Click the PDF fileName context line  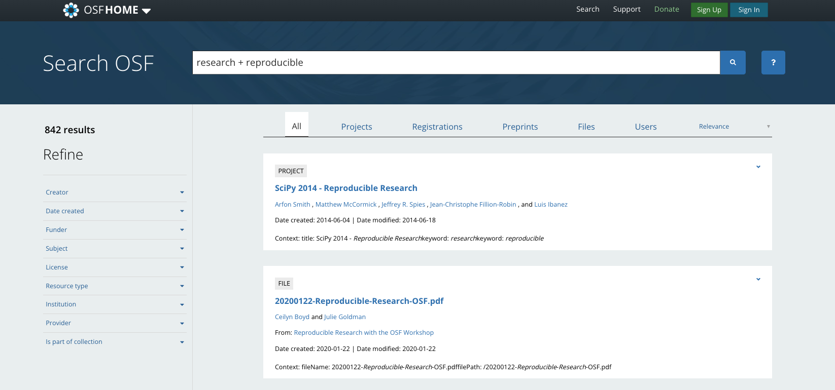[443, 367]
